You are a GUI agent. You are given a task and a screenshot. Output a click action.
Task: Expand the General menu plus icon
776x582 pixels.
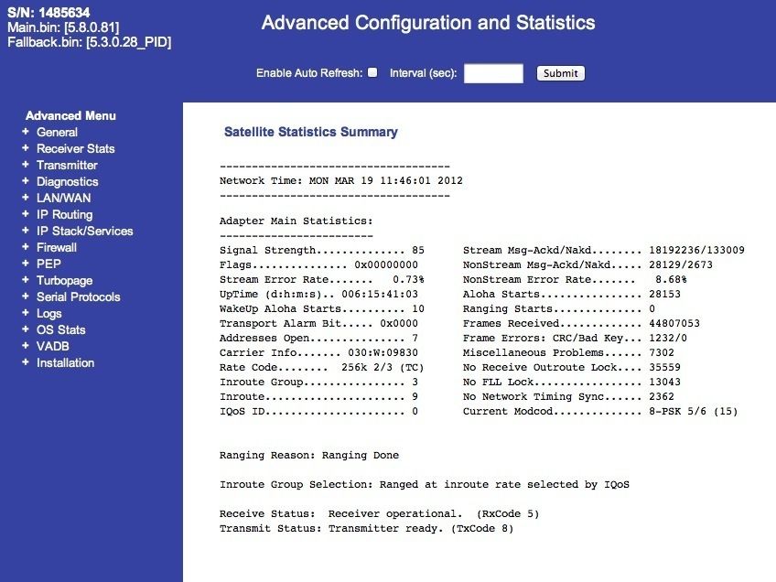pyautogui.click(x=26, y=132)
